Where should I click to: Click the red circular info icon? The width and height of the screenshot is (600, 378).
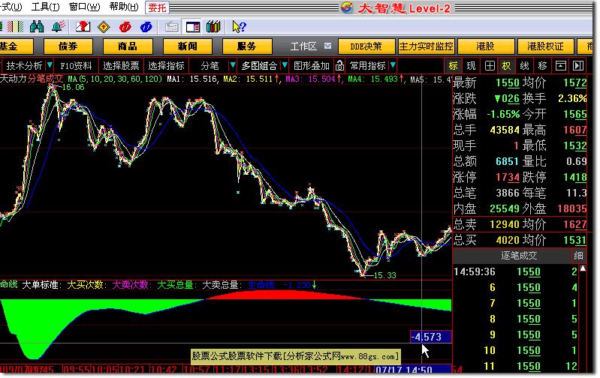tap(125, 27)
